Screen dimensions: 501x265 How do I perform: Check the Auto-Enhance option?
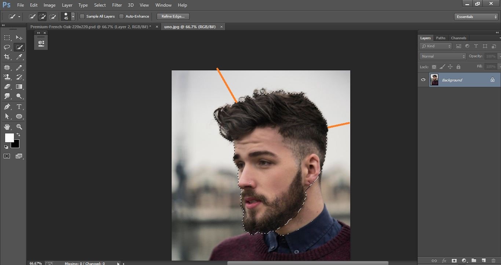click(x=121, y=16)
